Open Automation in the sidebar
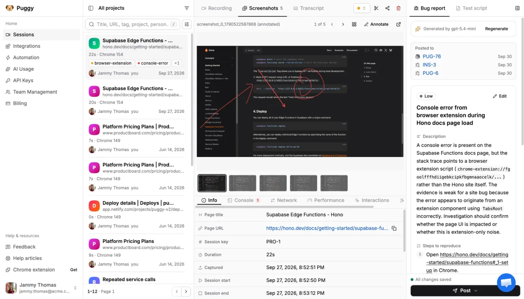This screenshot has height=299, width=524. (41, 58)
